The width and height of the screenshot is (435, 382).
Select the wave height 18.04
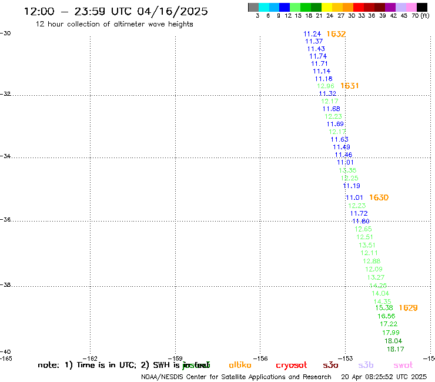[x=393, y=341]
